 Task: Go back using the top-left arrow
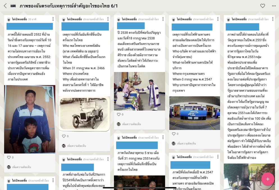coord(5,6)
